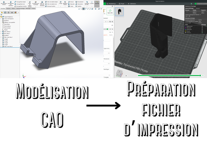Select Plan de droite in tree
This screenshot has width=207, height=146.
point(7,28)
